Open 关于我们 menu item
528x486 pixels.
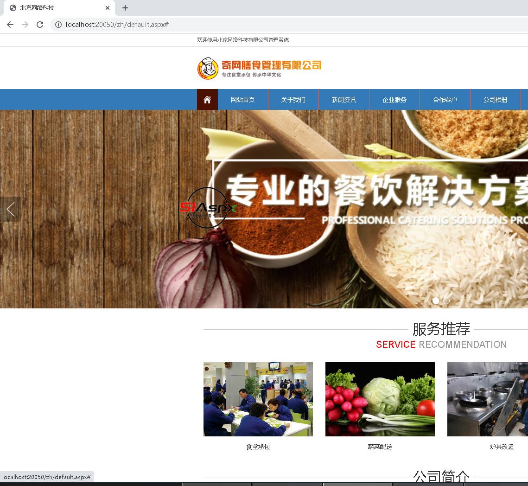[293, 100]
